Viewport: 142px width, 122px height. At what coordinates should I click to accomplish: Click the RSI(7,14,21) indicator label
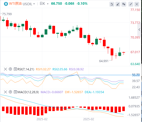tap(26, 69)
